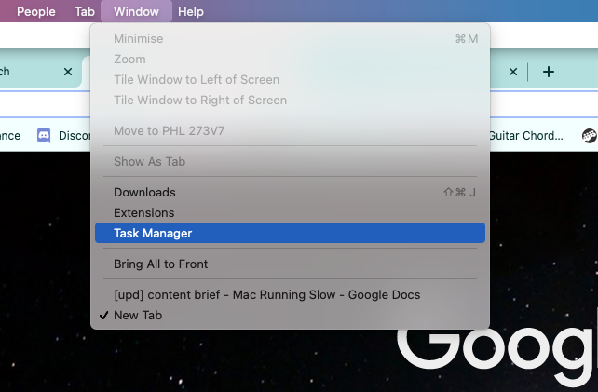Click the Minimise menu entry
Screen dimensions: 598x392
click(290, 39)
